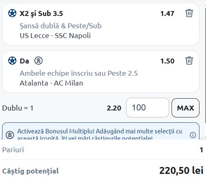The width and height of the screenshot is (206, 178).
Task: Remove the Atalanta - AC Milan bet
Action: pyautogui.click(x=189, y=61)
